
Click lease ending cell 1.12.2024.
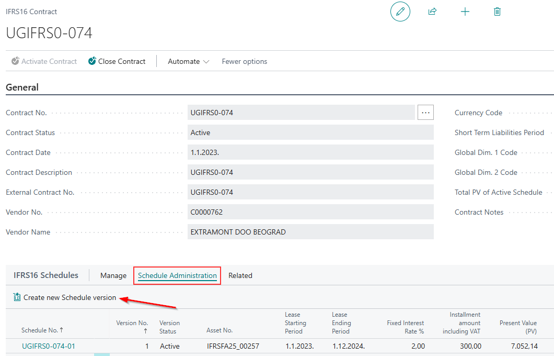click(x=349, y=346)
